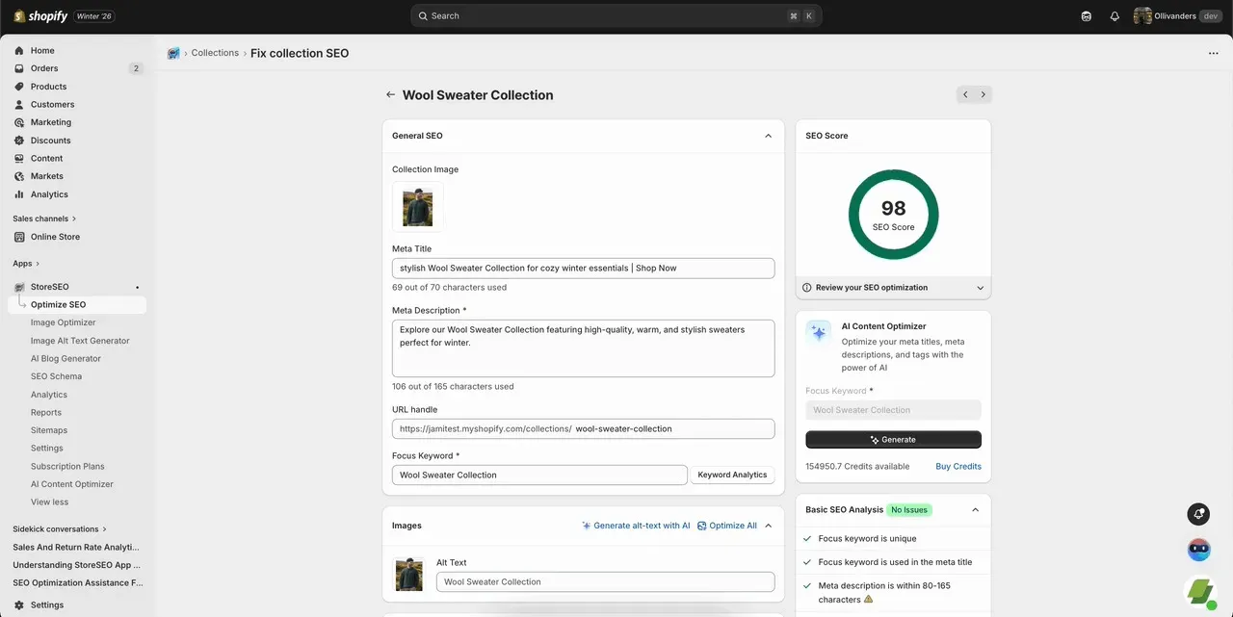Image resolution: width=1233 pixels, height=617 pixels.
Task: Click the Shopify logo in top bar
Action: [40, 16]
